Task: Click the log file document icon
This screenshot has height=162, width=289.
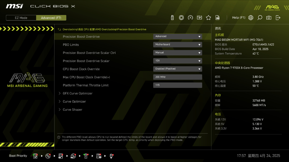Action: (x=218, y=18)
